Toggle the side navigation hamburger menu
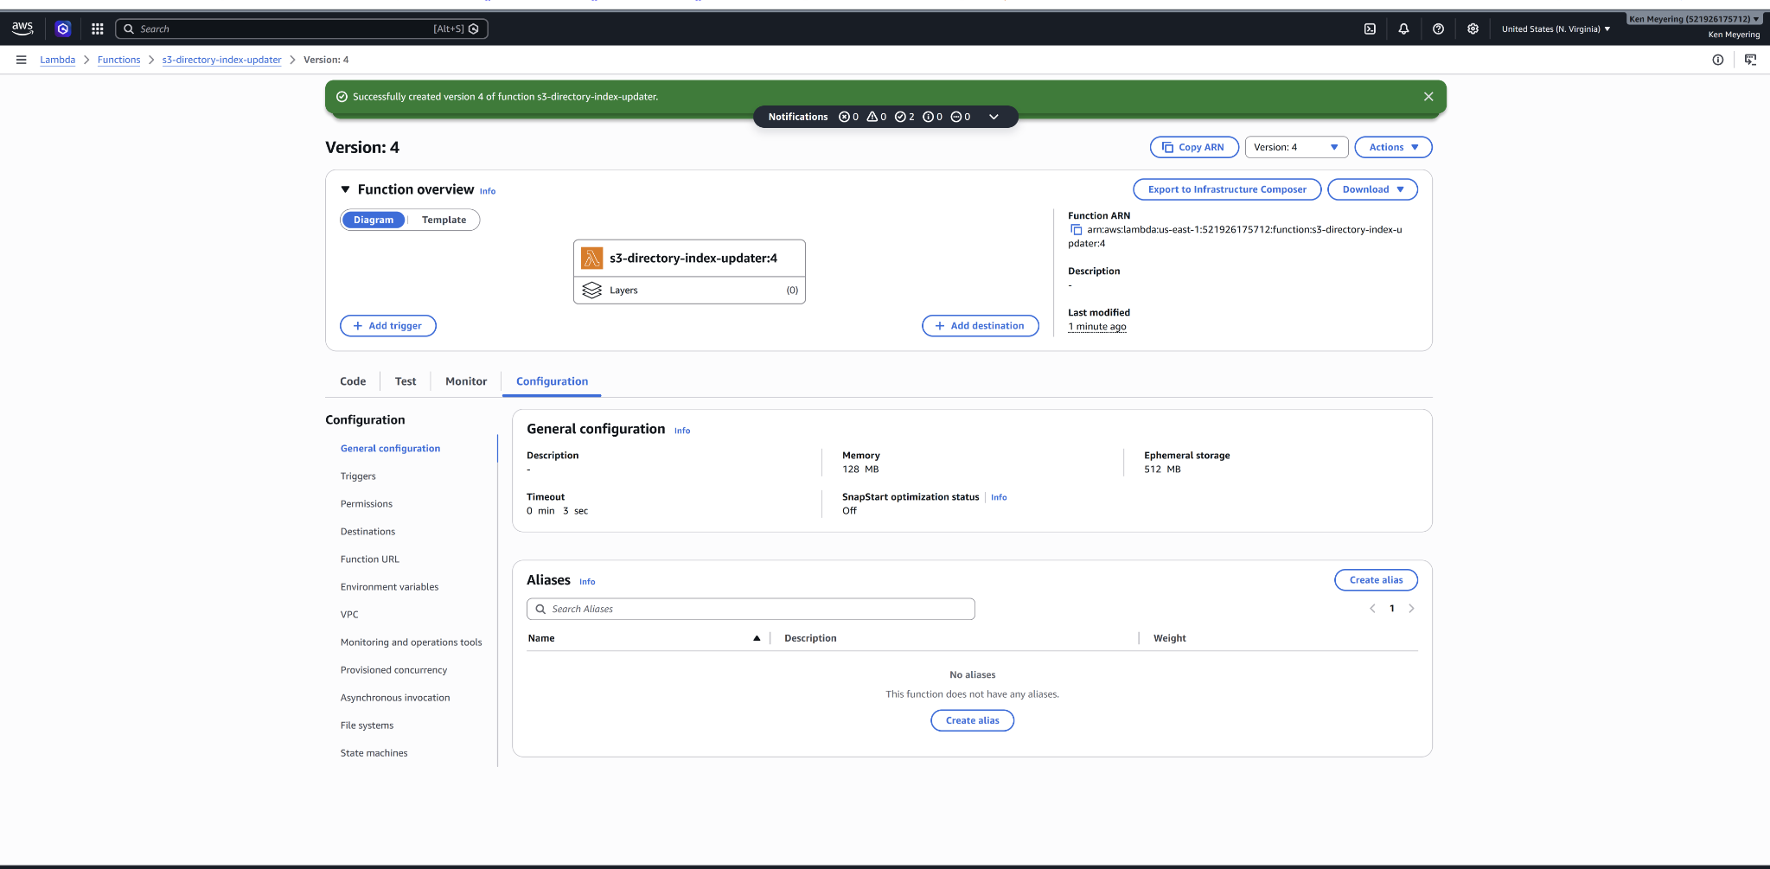Screen dimensions: 1770x869 pyautogui.click(x=22, y=60)
